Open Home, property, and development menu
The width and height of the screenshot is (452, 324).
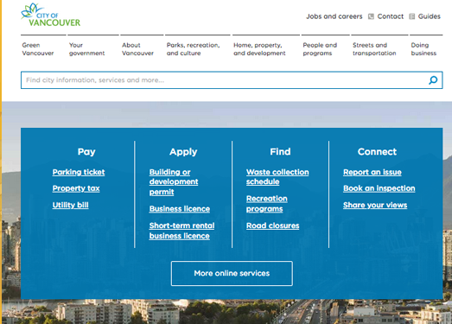click(x=259, y=49)
